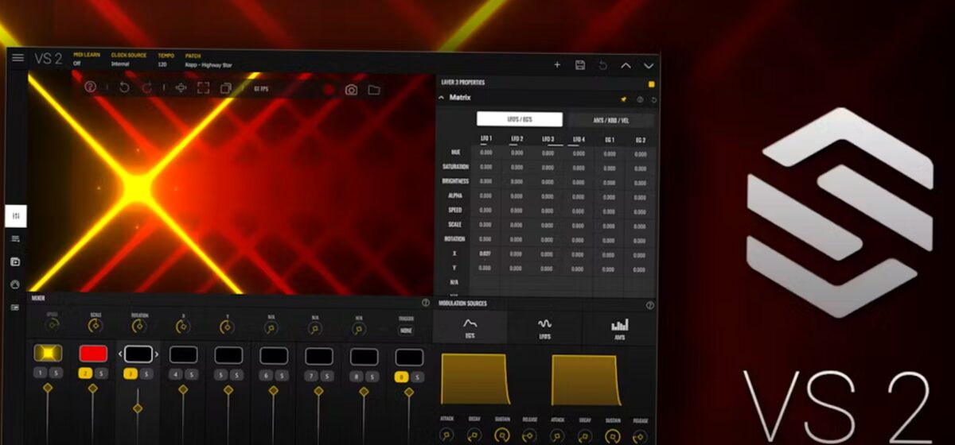Click the X row LFO 1 matrix value
The image size is (955, 445).
tap(485, 253)
